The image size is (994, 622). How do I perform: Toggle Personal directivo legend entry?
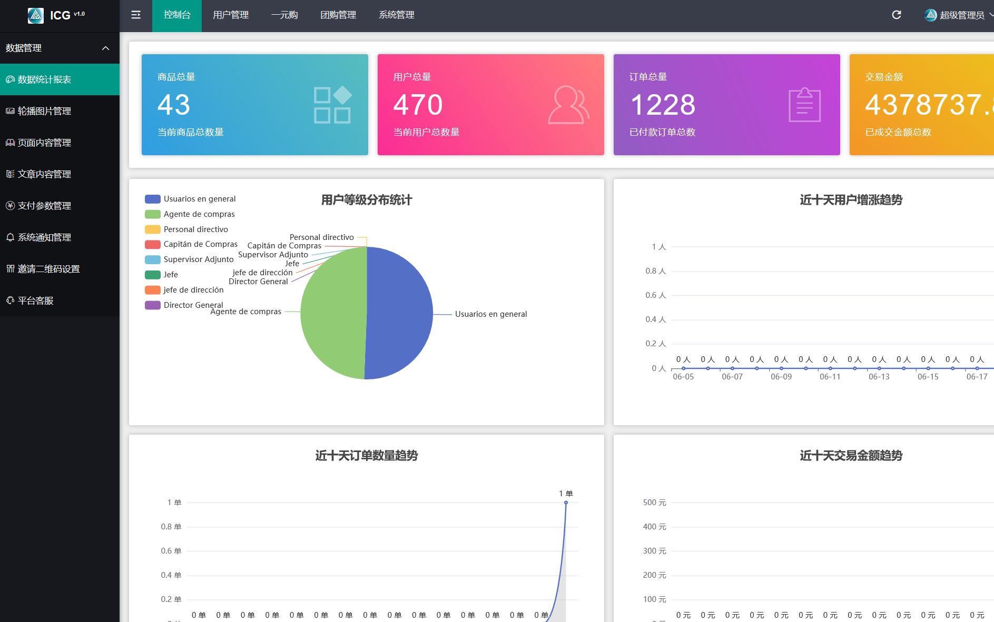[x=186, y=229]
